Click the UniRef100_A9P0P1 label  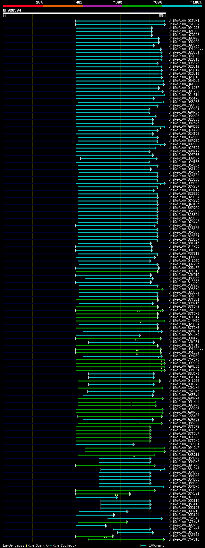[x=184, y=109]
